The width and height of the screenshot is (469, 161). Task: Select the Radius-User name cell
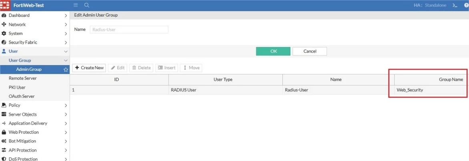[338, 90]
